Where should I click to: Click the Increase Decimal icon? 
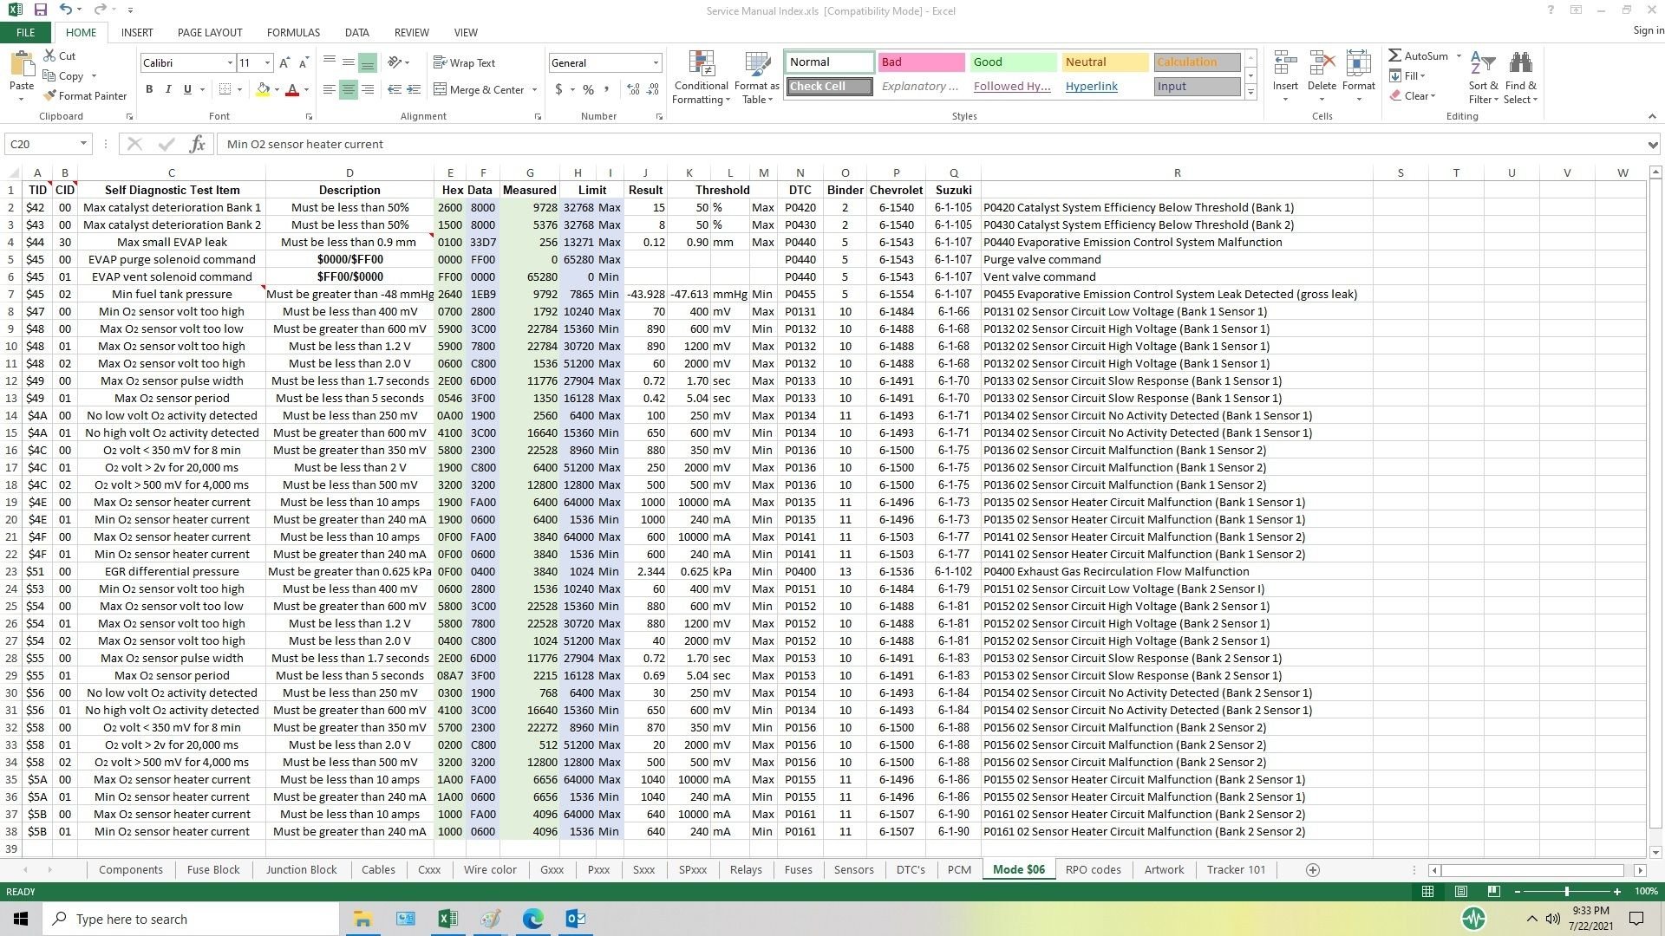pyautogui.click(x=633, y=89)
